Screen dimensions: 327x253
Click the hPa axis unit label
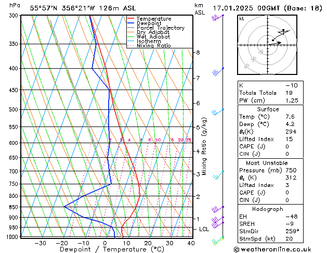[x=15, y=5]
